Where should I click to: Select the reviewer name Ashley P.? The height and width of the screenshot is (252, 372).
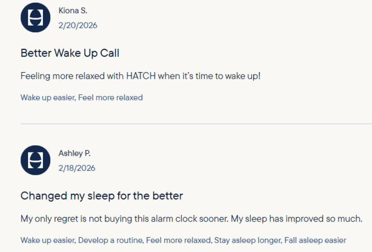tap(74, 153)
